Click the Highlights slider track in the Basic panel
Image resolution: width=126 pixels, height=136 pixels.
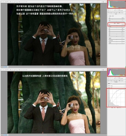117,30
